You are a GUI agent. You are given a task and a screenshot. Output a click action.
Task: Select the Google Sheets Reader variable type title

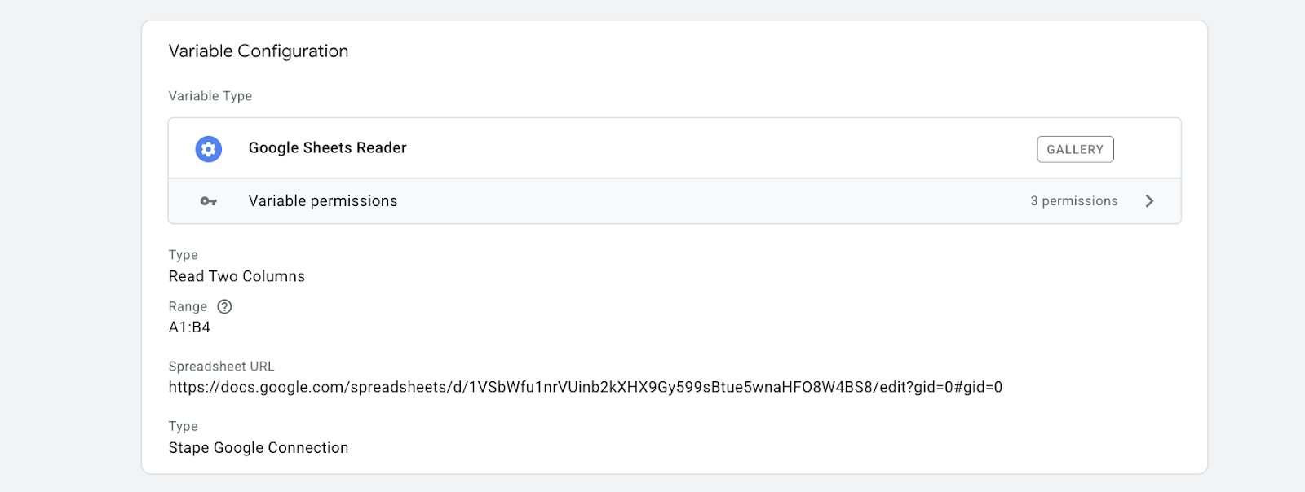327,147
